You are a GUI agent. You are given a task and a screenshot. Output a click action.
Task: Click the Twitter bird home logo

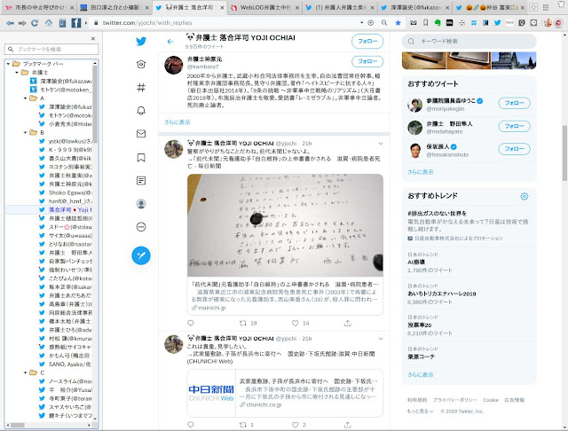[141, 42]
